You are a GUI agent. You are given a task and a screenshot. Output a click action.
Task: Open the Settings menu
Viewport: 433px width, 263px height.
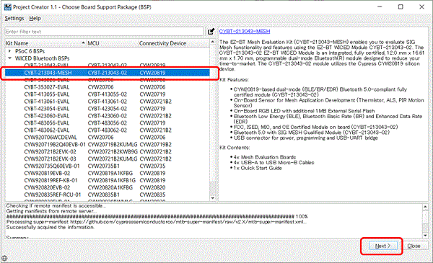[x=14, y=18]
